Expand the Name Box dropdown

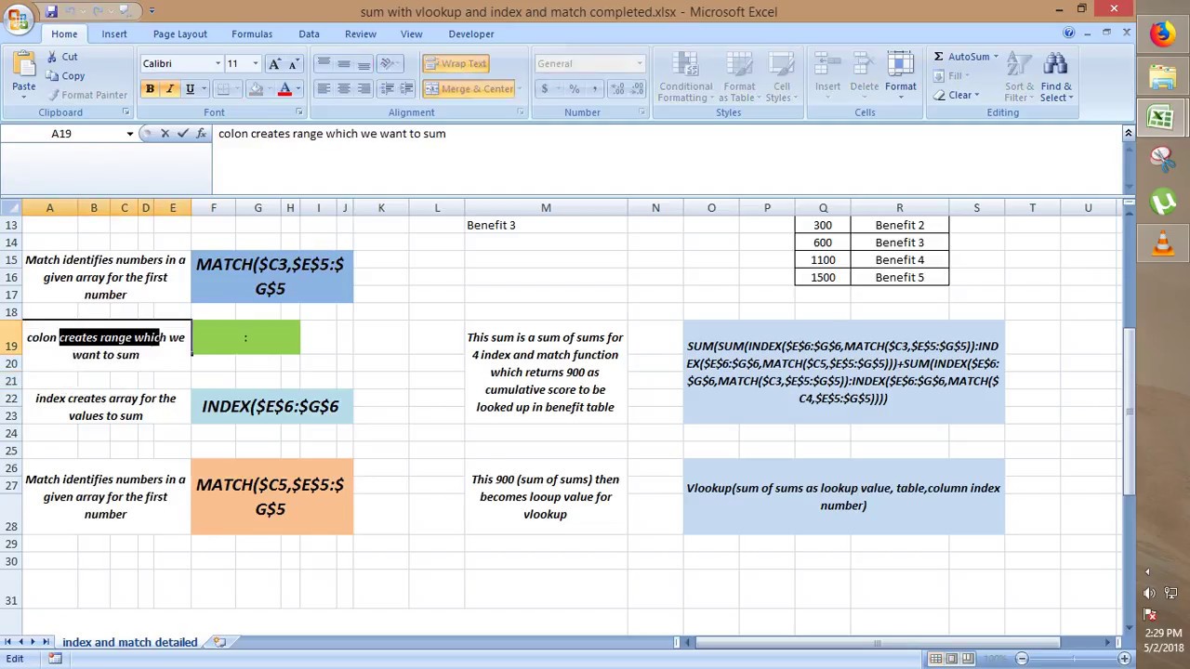(x=129, y=134)
